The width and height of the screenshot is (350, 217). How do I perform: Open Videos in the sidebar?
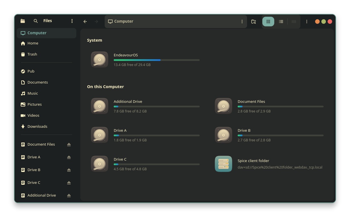(47, 115)
